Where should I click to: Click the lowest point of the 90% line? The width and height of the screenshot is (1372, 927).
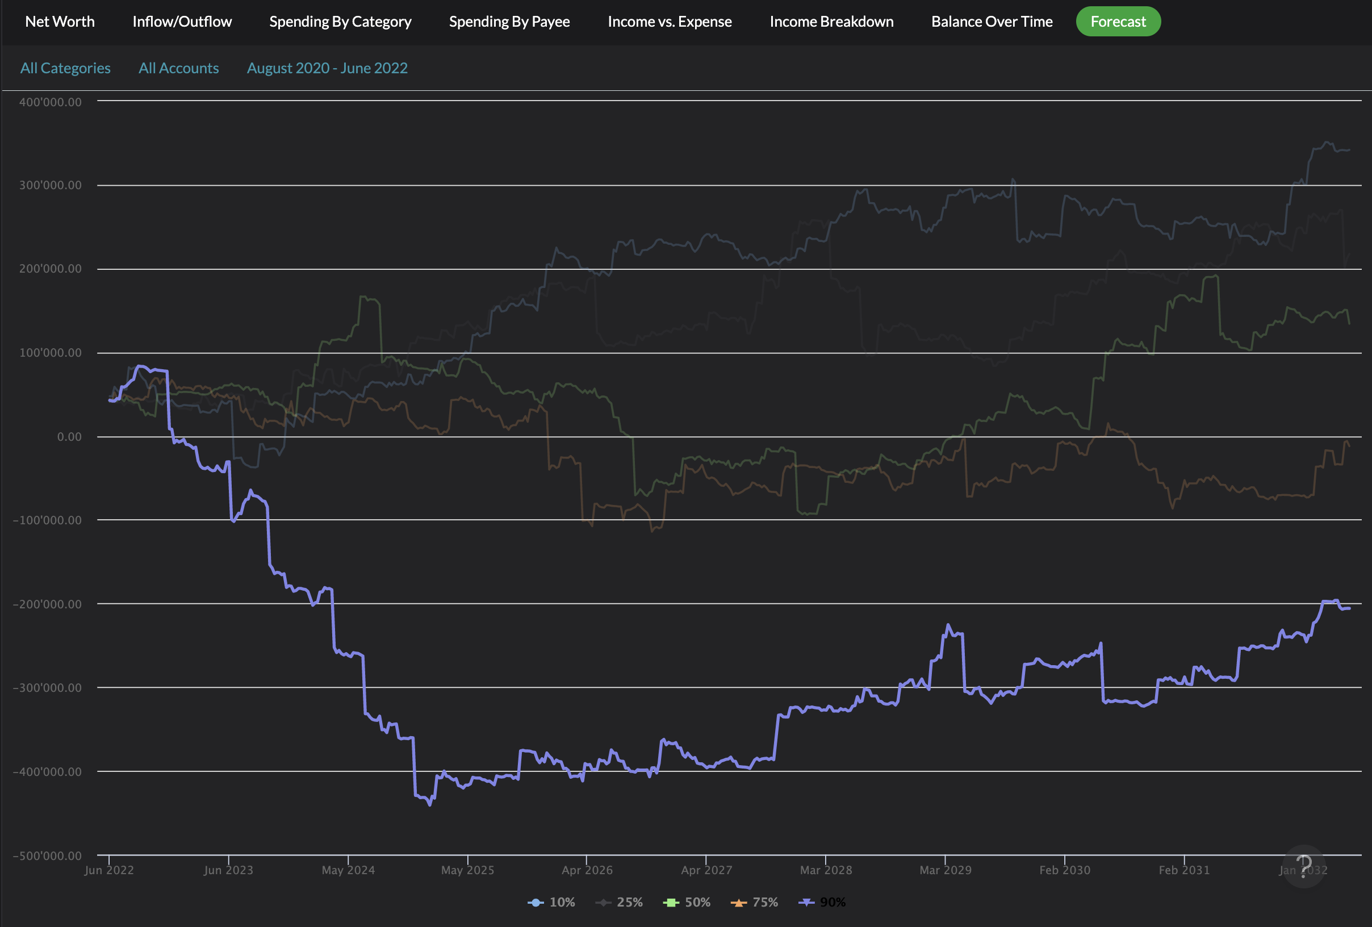[x=429, y=805]
